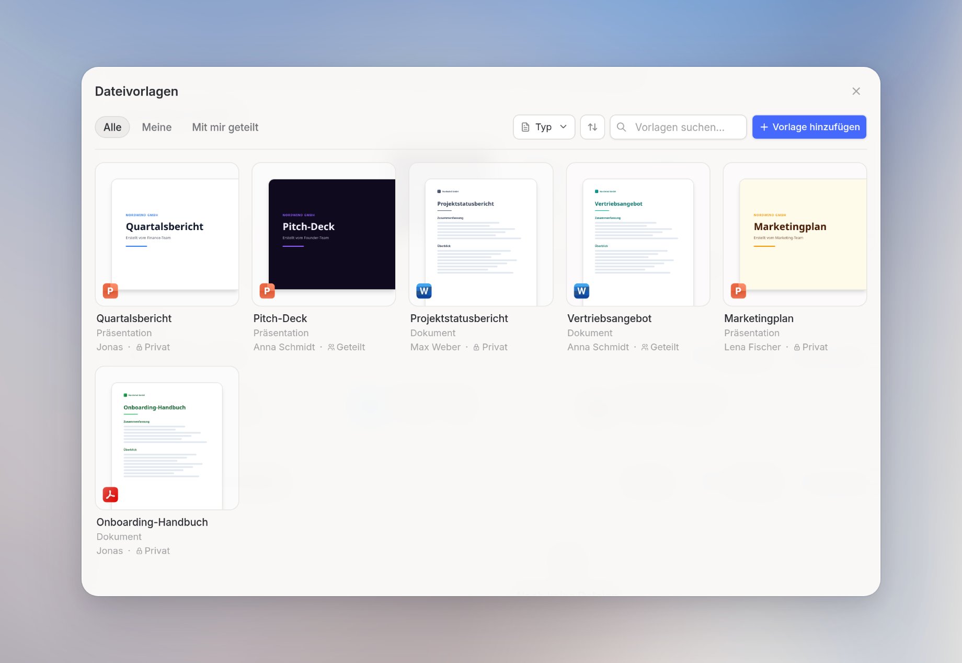
Task: Close the Dateivorlagen dialog
Action: (x=856, y=91)
